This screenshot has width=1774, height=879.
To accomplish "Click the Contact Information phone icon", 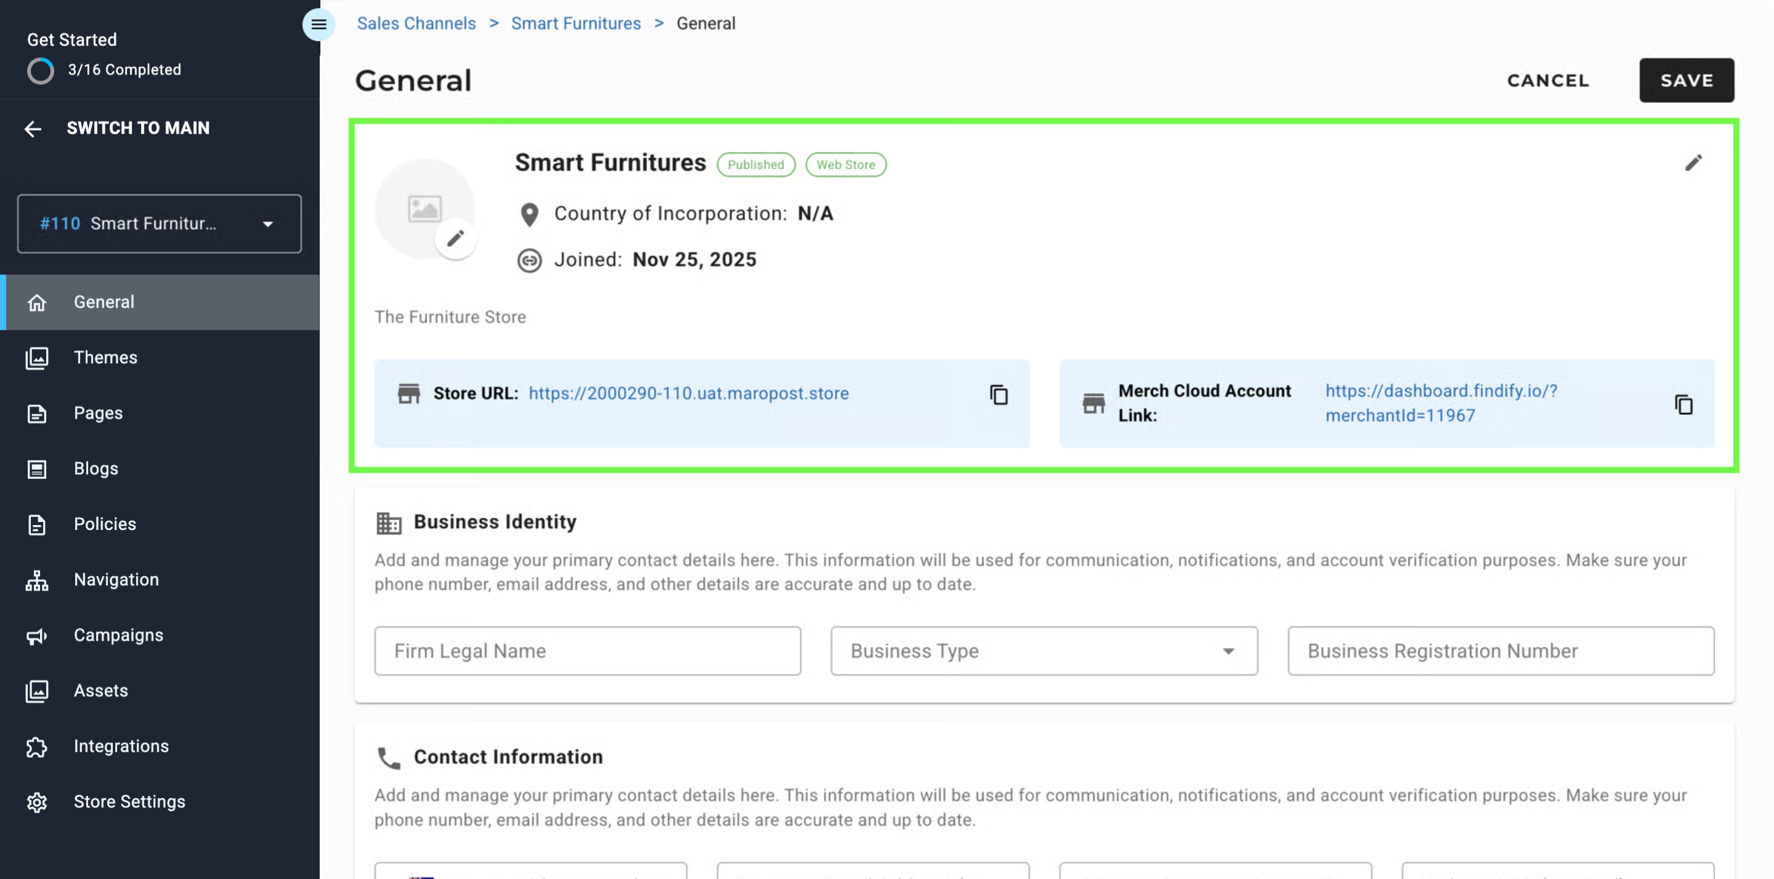I will 389,757.
